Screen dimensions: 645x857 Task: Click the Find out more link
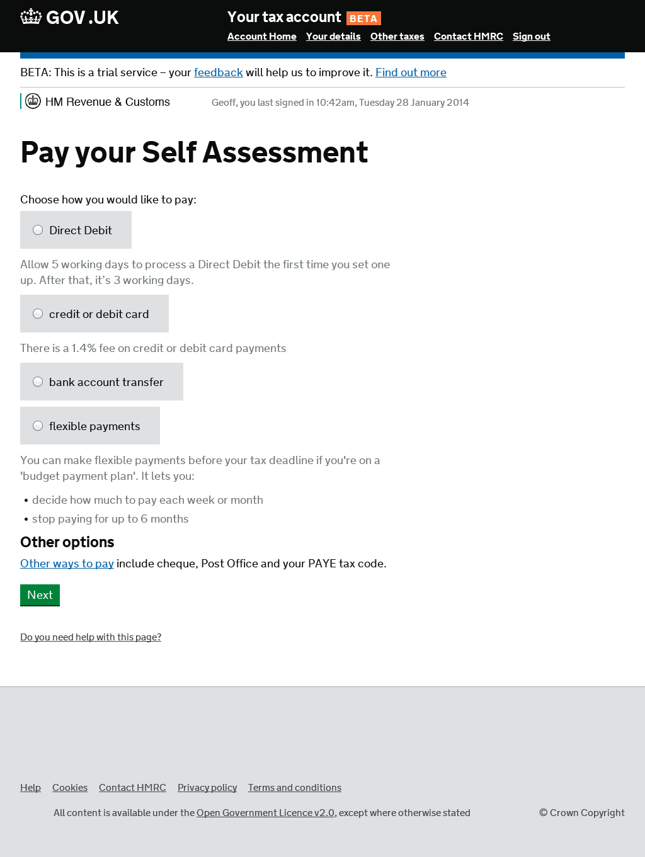coord(411,72)
